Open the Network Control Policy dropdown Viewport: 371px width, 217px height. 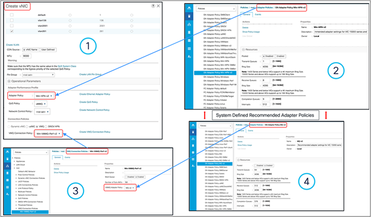[42, 111]
